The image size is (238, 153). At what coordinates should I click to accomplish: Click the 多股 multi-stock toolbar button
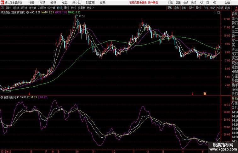(184, 8)
